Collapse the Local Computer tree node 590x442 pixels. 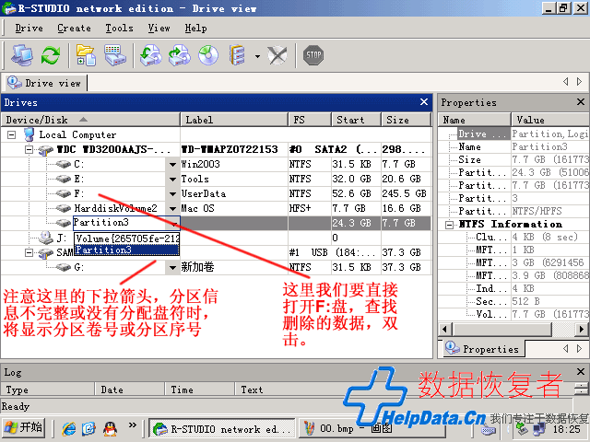tap(12, 134)
